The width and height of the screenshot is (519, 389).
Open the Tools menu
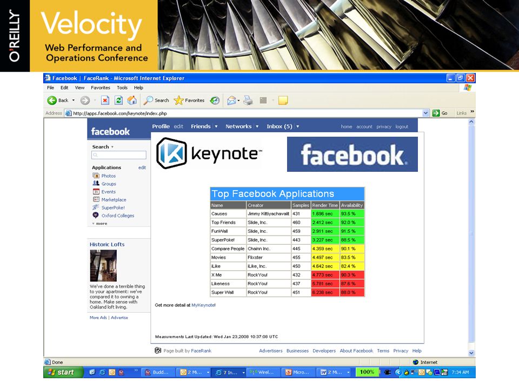(122, 88)
